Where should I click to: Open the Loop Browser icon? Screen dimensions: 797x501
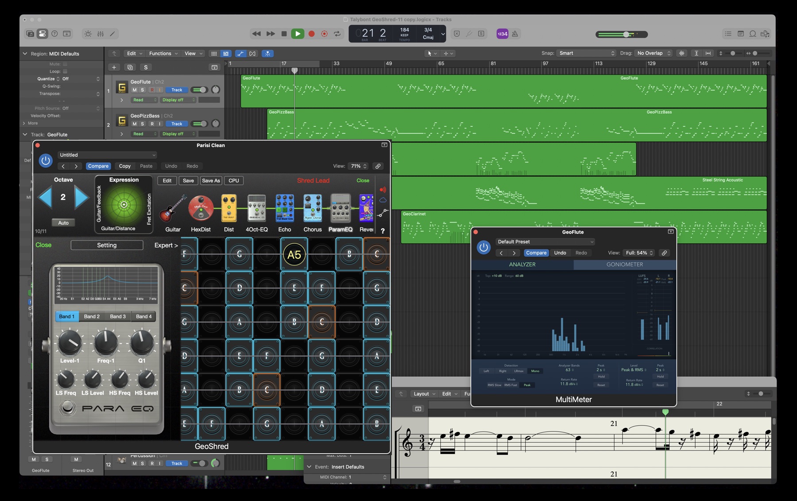coord(753,34)
